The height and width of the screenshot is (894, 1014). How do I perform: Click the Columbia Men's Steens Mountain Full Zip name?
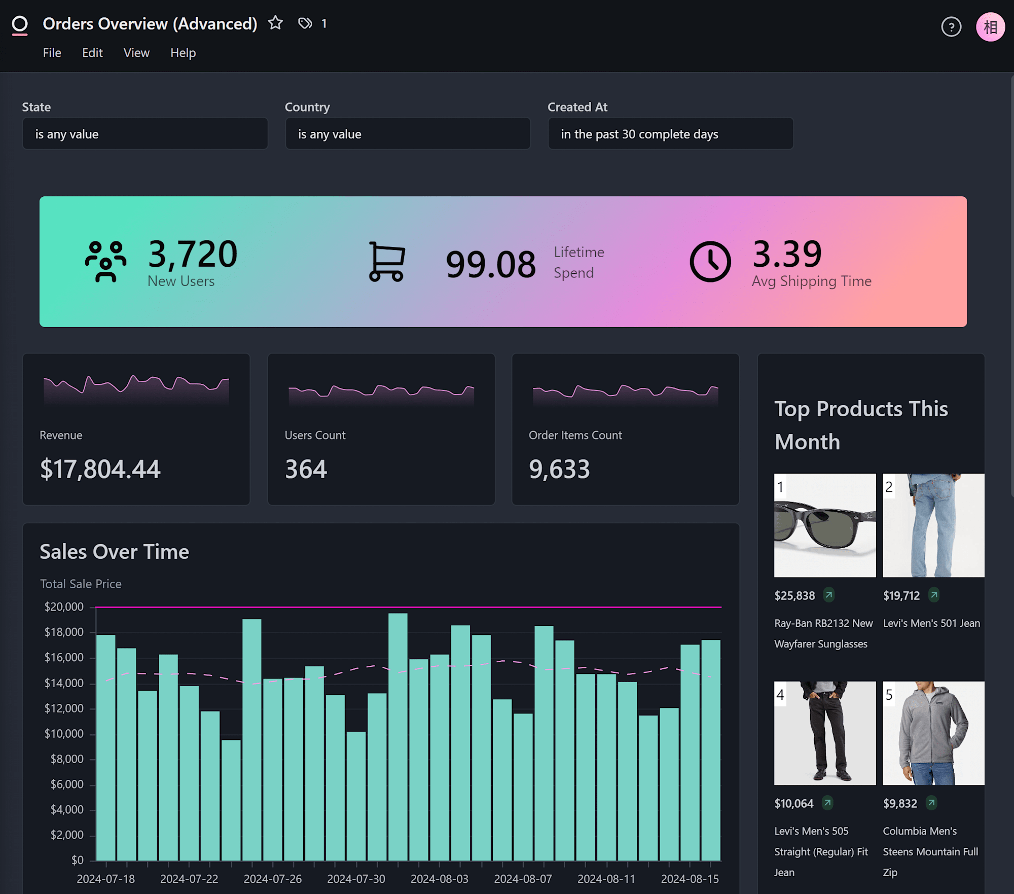click(x=930, y=851)
